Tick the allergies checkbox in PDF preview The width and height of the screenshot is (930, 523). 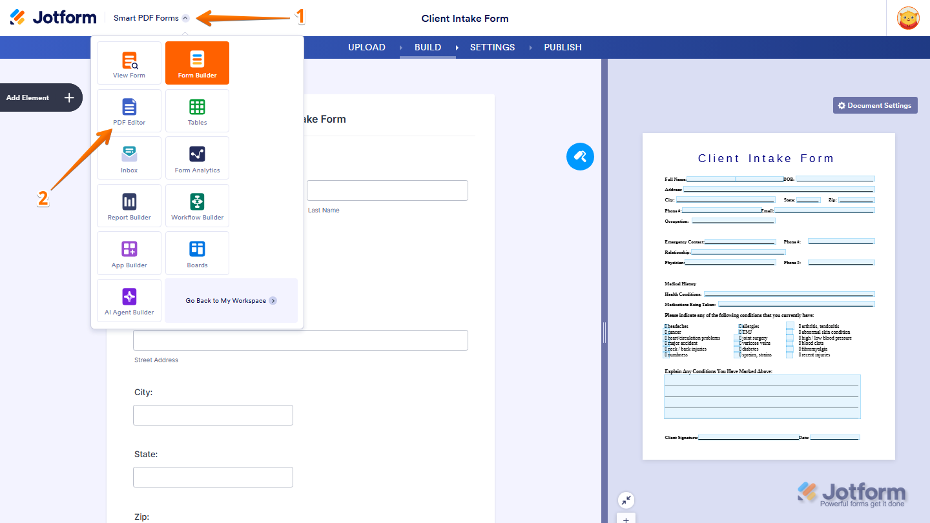click(x=740, y=327)
